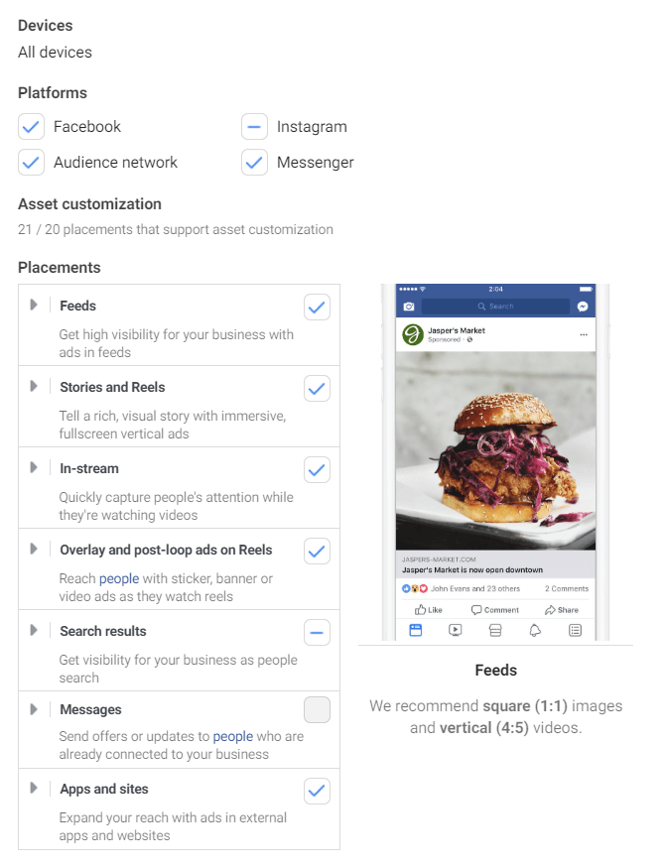This screenshot has width=667, height=867.
Task: Click the 'people' link under Messages
Action: (233, 736)
